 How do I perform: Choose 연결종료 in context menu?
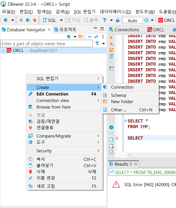[65, 128]
